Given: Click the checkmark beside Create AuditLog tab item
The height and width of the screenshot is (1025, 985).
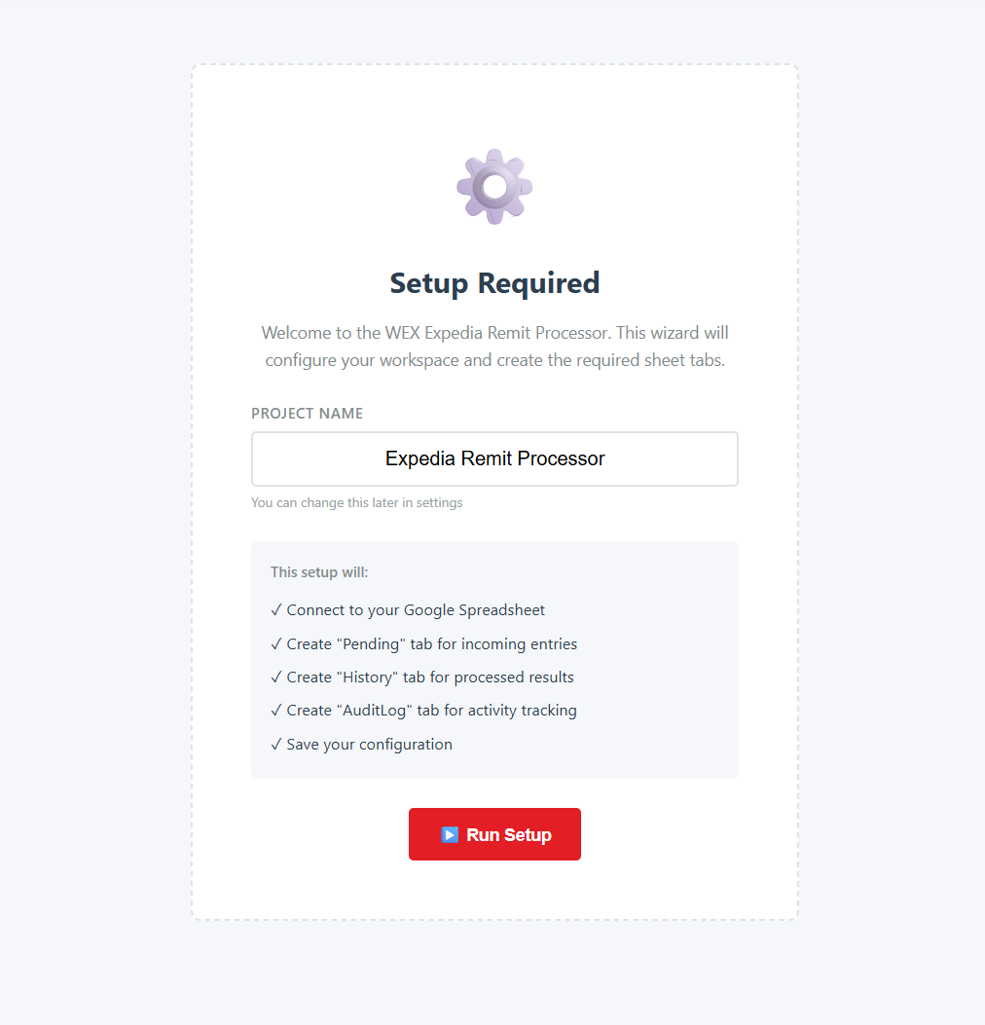Looking at the screenshot, I should 275,710.
